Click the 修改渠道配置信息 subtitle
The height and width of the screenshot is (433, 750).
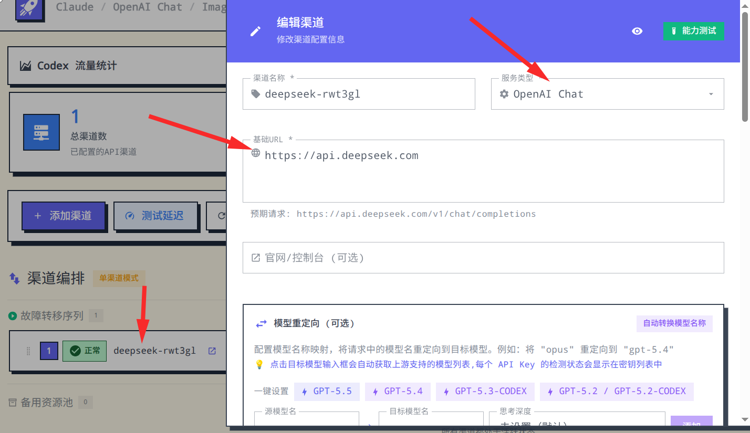coord(311,40)
